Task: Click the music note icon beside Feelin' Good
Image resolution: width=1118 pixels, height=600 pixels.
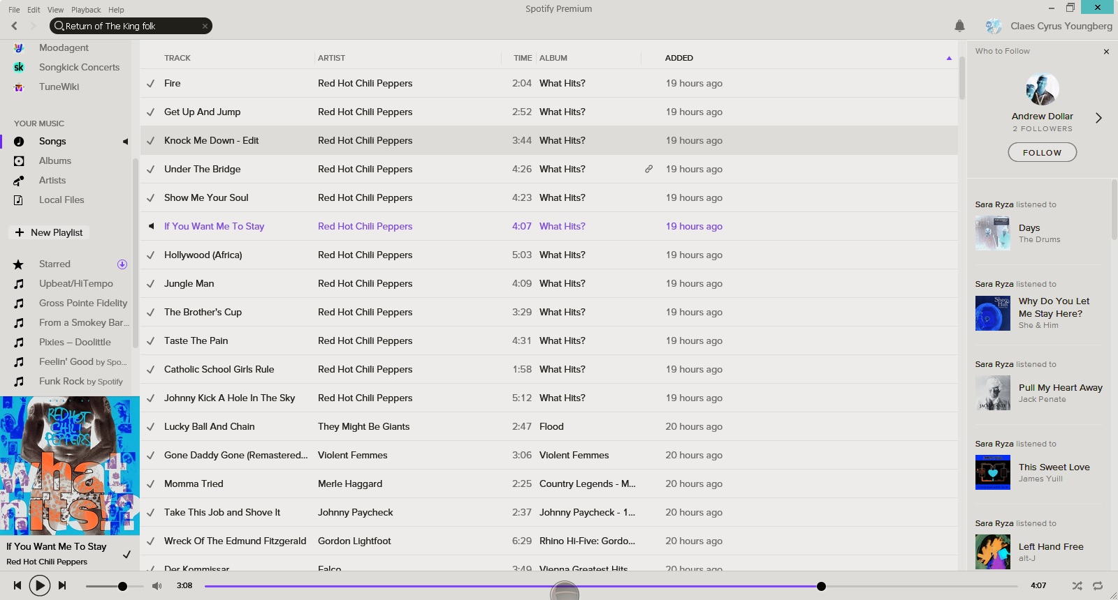Action: click(19, 361)
